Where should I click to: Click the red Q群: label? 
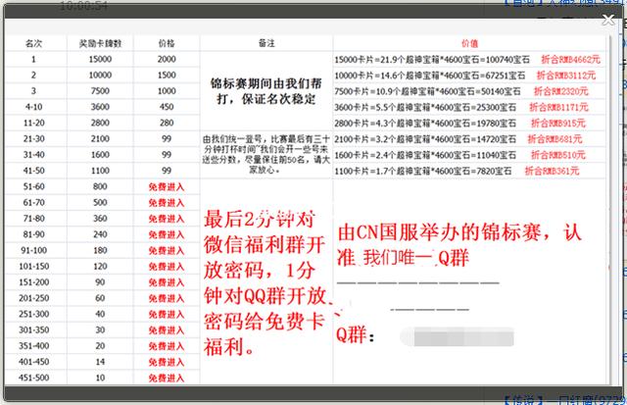pos(355,335)
